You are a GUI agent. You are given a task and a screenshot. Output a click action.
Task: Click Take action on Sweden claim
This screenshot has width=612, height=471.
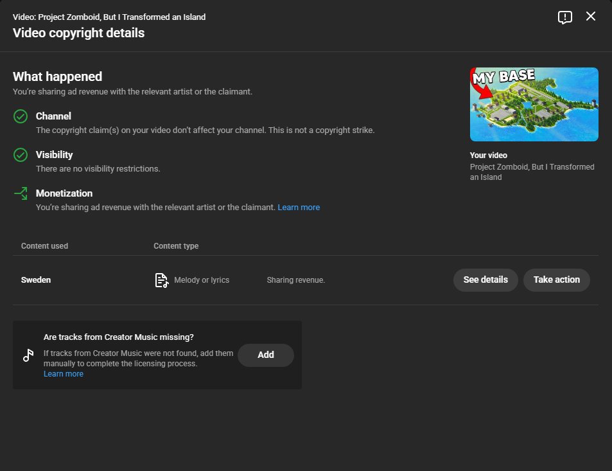557,280
